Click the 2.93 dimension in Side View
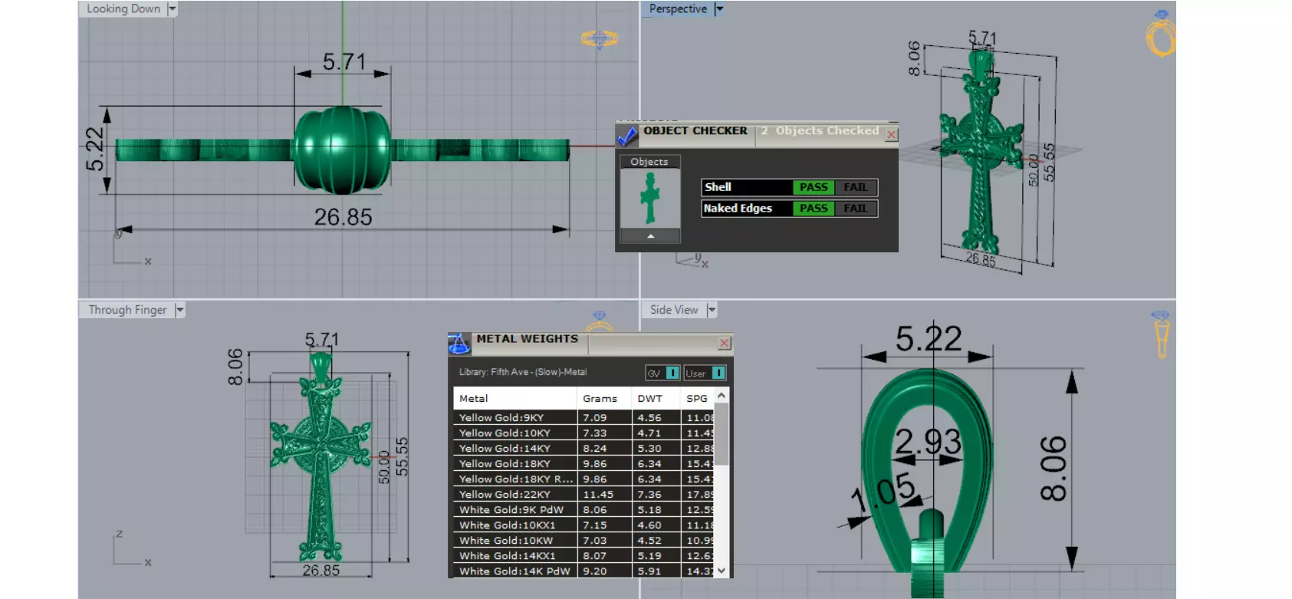The height and width of the screenshot is (599, 1292). point(928,442)
